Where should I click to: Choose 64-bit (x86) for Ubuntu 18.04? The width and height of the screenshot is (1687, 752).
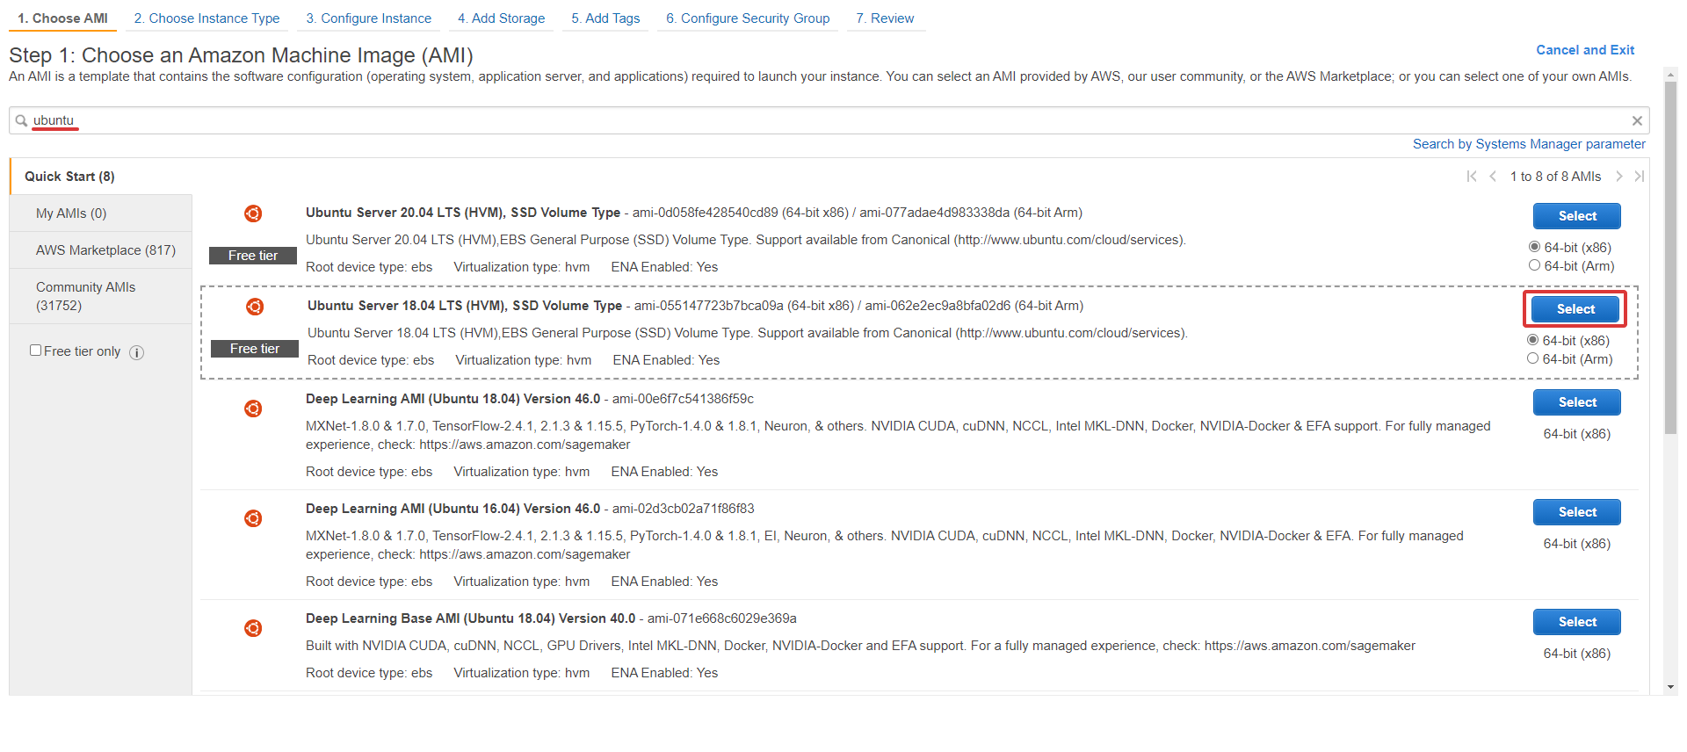click(x=1532, y=340)
